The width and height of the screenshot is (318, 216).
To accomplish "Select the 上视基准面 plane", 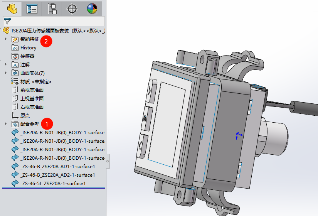I will click(32, 98).
